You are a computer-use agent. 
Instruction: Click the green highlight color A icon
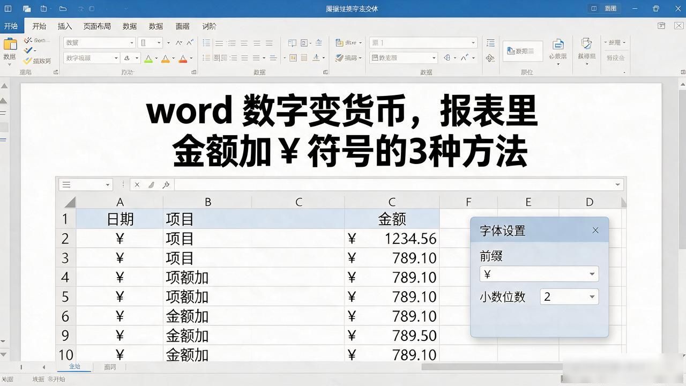tap(148, 58)
